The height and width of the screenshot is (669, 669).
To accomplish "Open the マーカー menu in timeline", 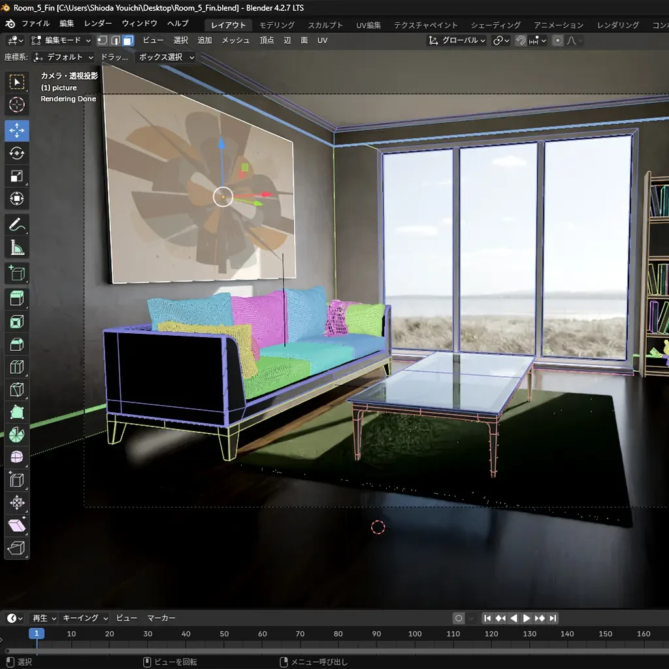I will click(x=161, y=618).
